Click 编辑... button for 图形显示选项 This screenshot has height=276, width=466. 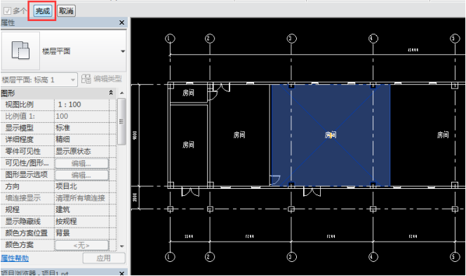click(81, 175)
